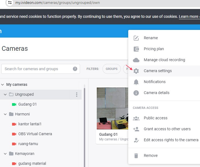Select Notifications menu entry
This screenshot has height=167, width=200.
[x=164, y=82]
